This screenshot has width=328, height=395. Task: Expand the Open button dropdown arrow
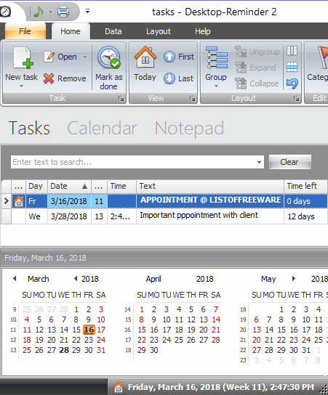(84, 57)
